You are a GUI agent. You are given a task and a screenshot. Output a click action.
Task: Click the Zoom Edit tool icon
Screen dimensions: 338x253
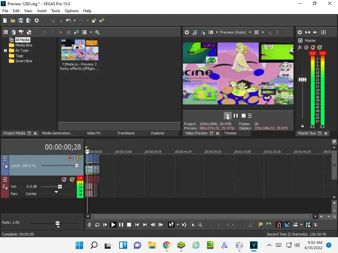[x=200, y=225]
